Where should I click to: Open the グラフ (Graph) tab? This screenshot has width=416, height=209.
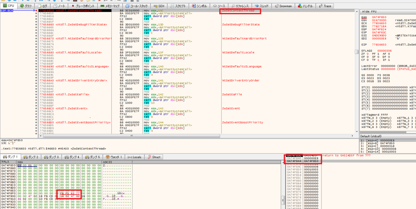[27, 6]
